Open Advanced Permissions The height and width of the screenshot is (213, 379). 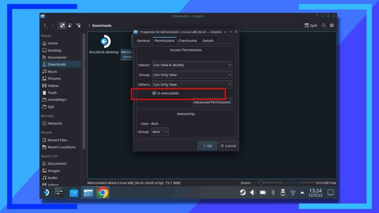212,102
